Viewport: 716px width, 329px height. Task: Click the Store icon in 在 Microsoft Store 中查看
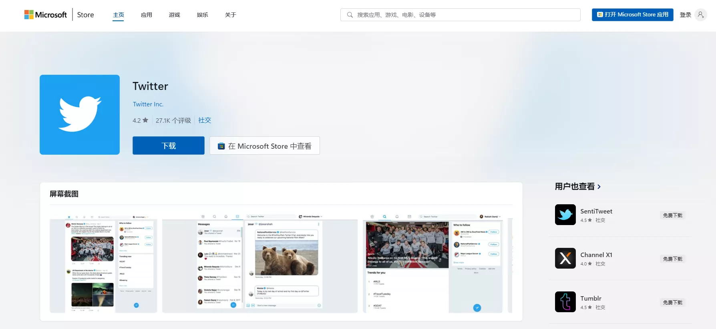(x=221, y=146)
